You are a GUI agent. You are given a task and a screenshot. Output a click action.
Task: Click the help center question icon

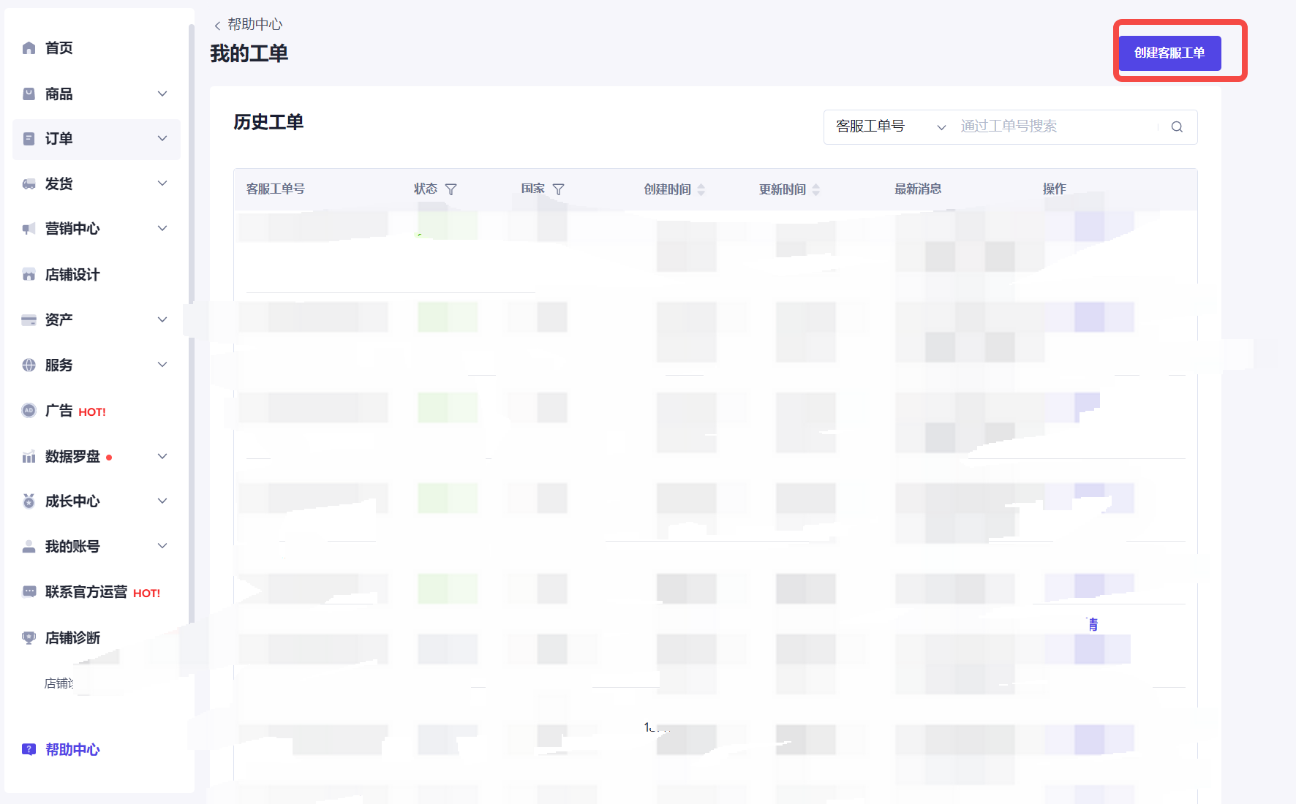[x=29, y=749]
